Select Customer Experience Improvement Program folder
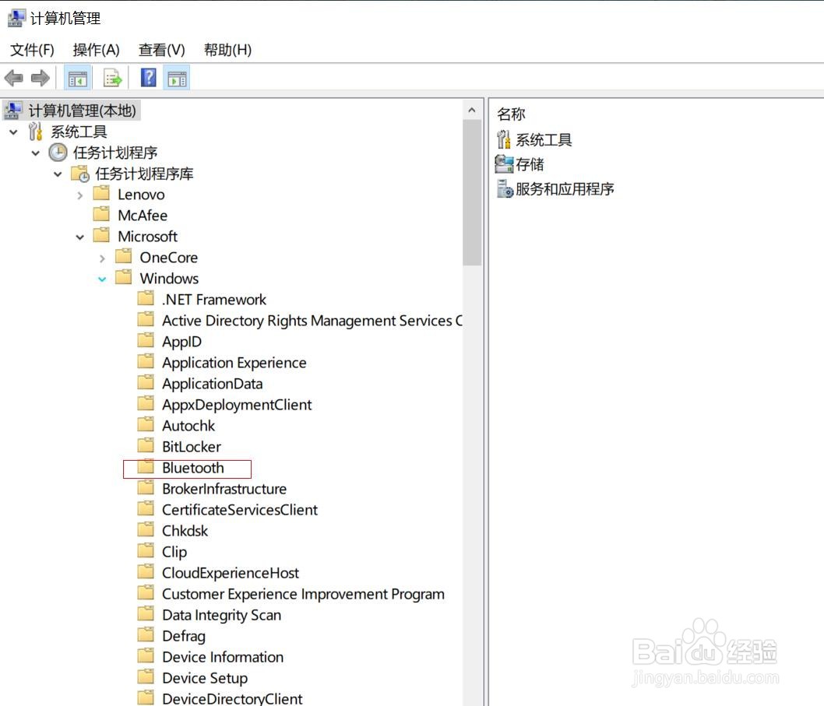This screenshot has width=824, height=706. 303,594
